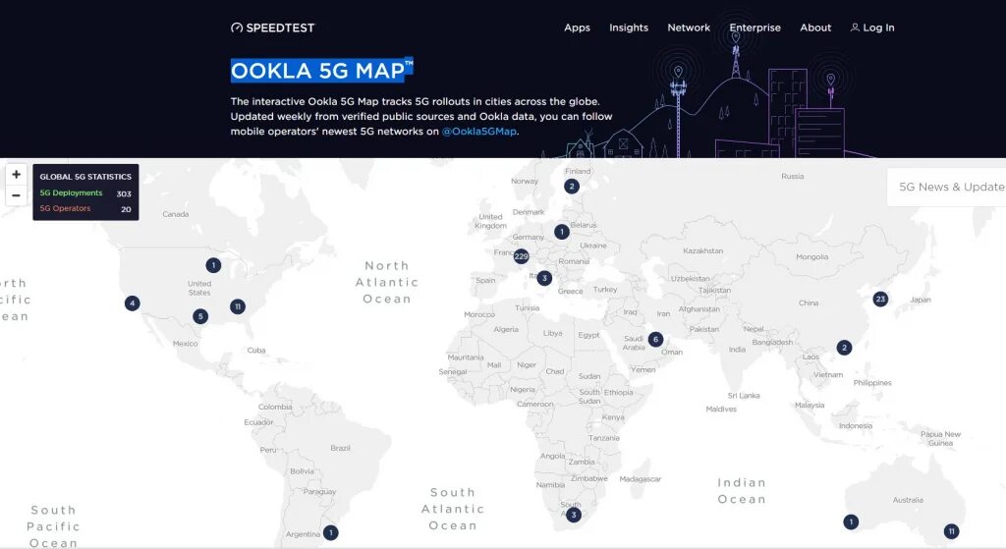Select the cluster marker 1 in western Australia
Viewport: 1006px width, 549px height.
pyautogui.click(x=851, y=522)
